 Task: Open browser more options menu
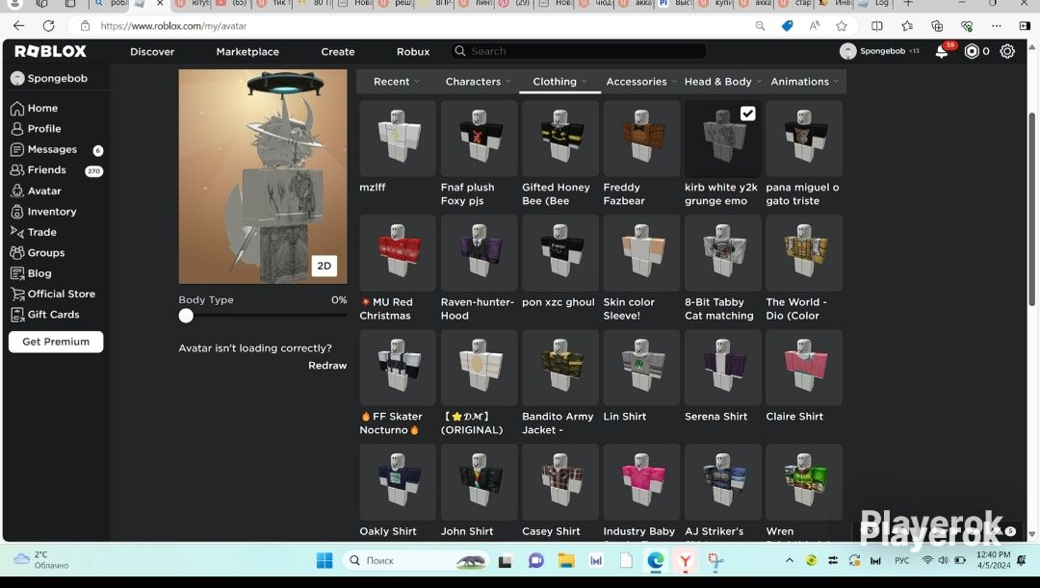(997, 26)
